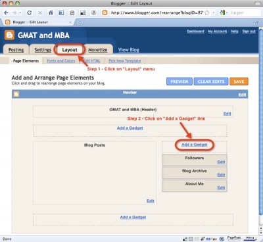Select the Layout tab
263x242 pixels.
click(70, 50)
